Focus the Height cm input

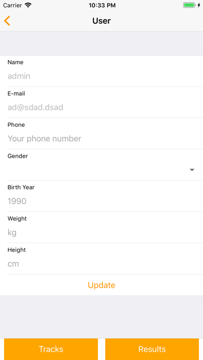pos(102,264)
